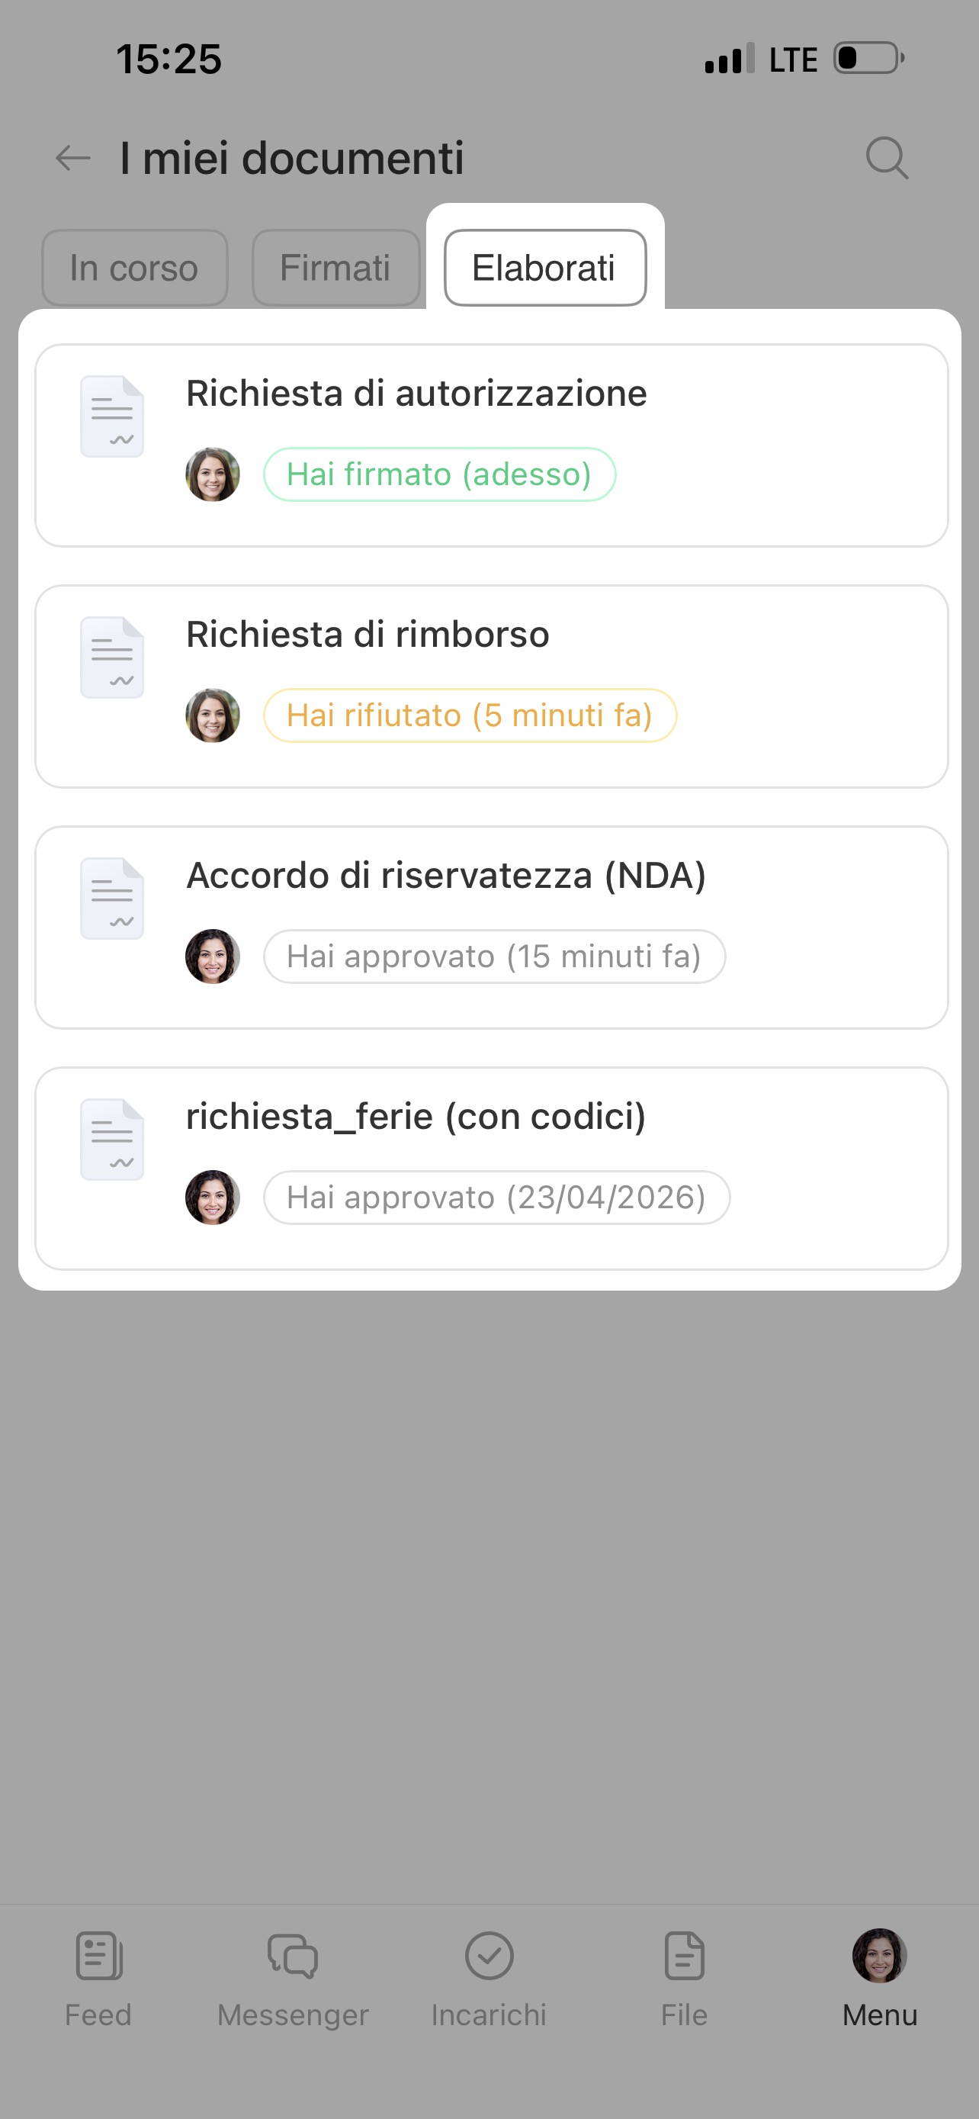Switch to the Firmati tab
This screenshot has width=979, height=2119.
click(x=335, y=268)
